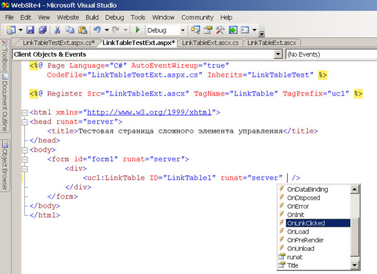Select OnLoad in IntelliSense list
This screenshot has height=274, width=377.
[314, 231]
